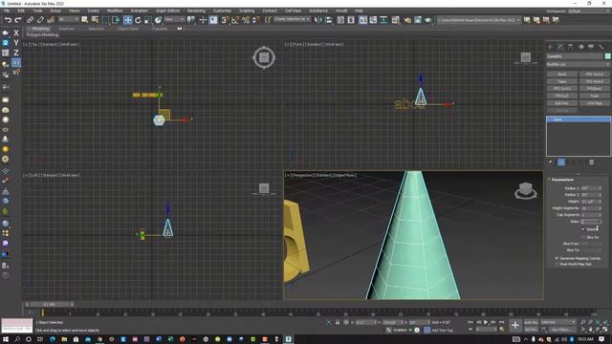The height and width of the screenshot is (344, 612).
Task: Click the Taper modifier button
Action: (x=562, y=81)
